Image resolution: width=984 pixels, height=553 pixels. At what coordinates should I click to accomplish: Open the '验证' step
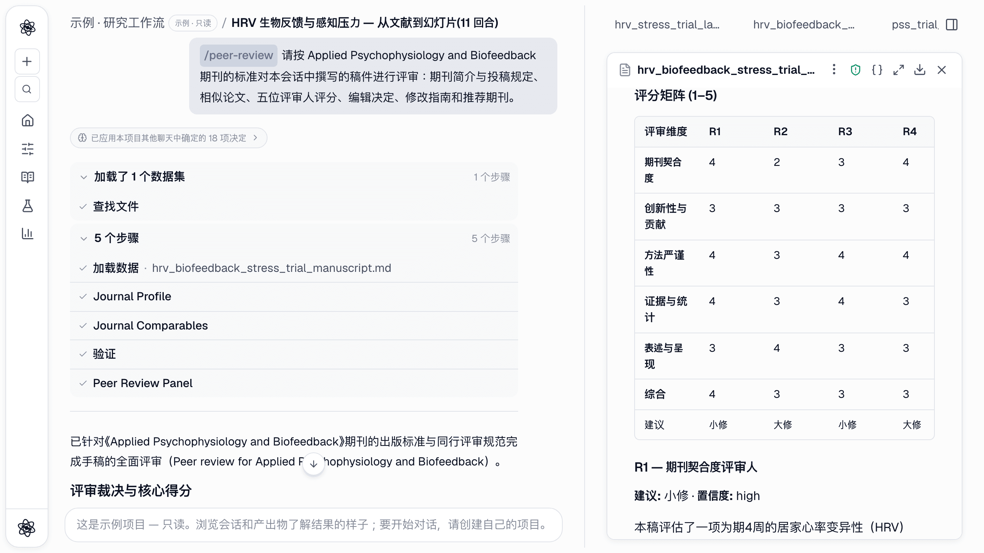tap(294, 354)
